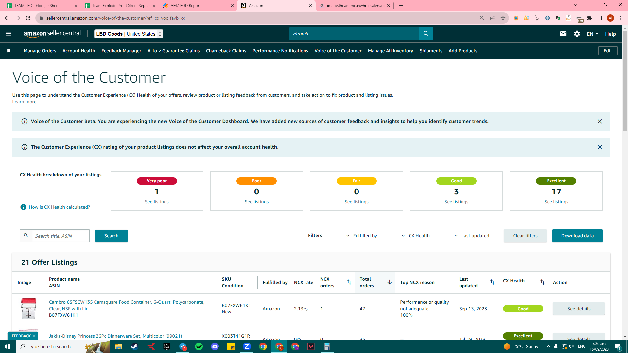Click the search magnifier button in header
Viewport: 628px width, 353px height.
pyautogui.click(x=426, y=34)
